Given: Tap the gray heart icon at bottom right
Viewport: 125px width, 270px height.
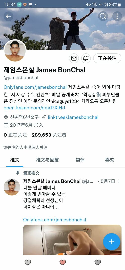Looking at the screenshot, I should point(98,262).
